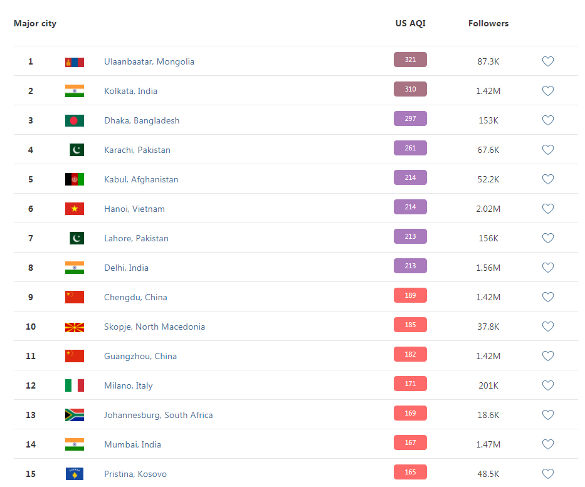Click the heart icon for Milano, Italy

[547, 385]
